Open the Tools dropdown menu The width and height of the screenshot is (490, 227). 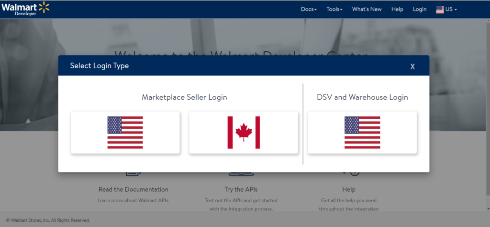pyautogui.click(x=334, y=10)
